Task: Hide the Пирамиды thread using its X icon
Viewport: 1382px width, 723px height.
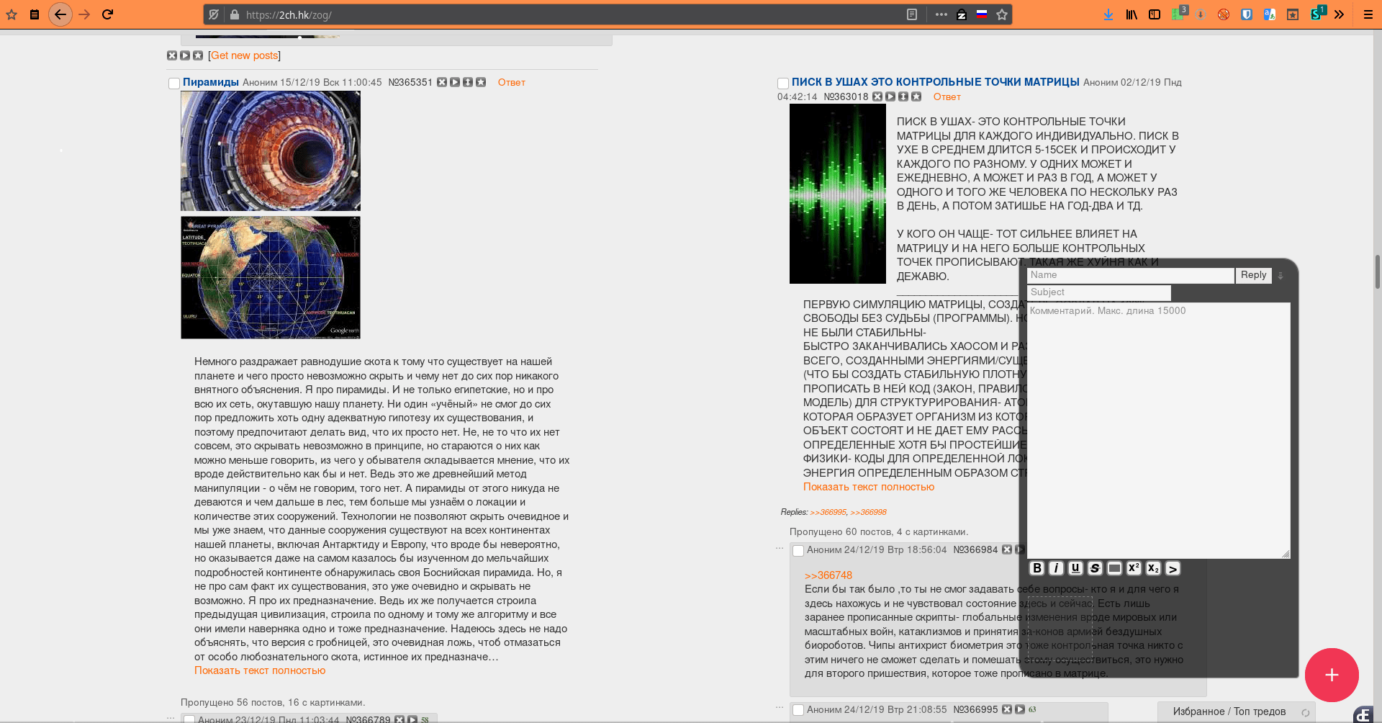Action: pos(442,82)
